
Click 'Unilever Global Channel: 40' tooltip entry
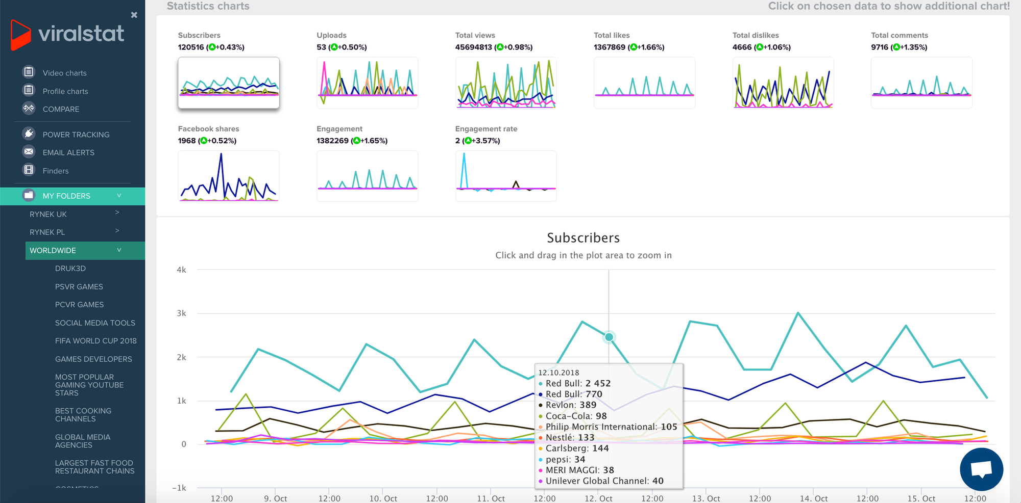[601, 481]
